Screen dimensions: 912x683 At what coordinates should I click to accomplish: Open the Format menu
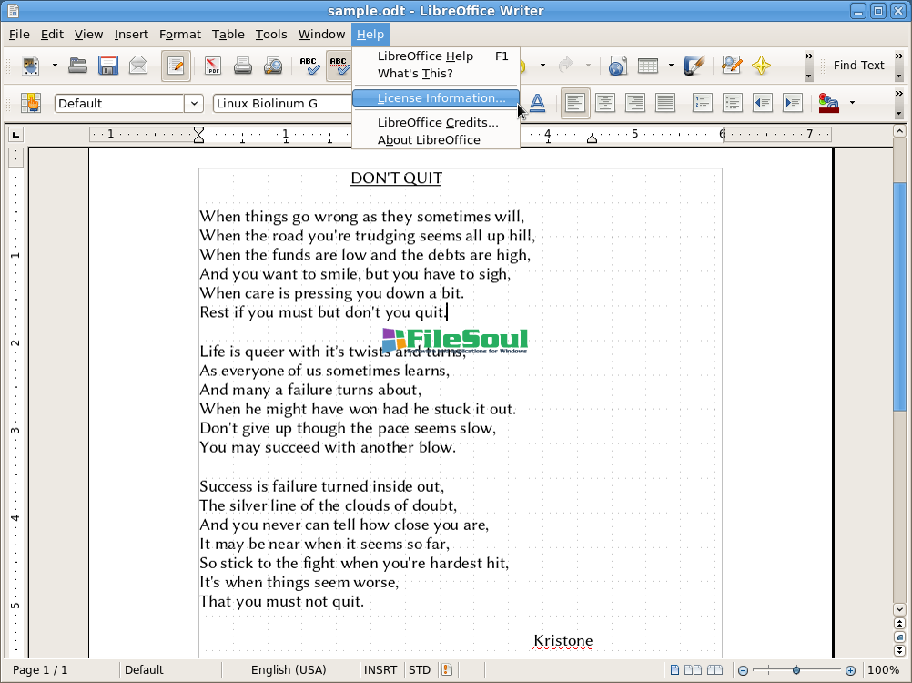(179, 35)
